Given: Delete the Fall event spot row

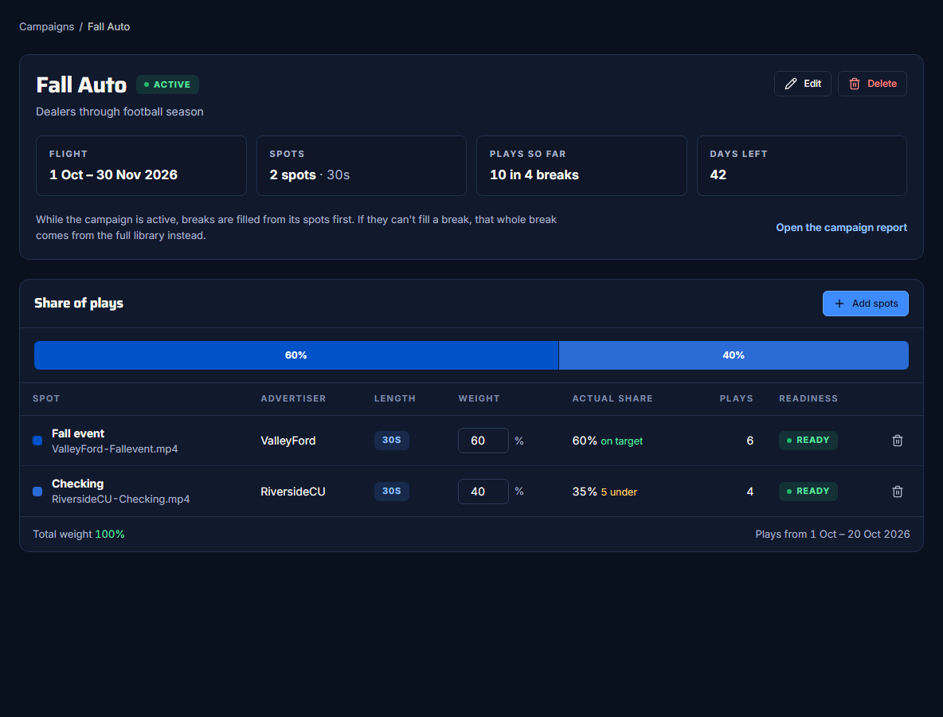Looking at the screenshot, I should pyautogui.click(x=898, y=441).
